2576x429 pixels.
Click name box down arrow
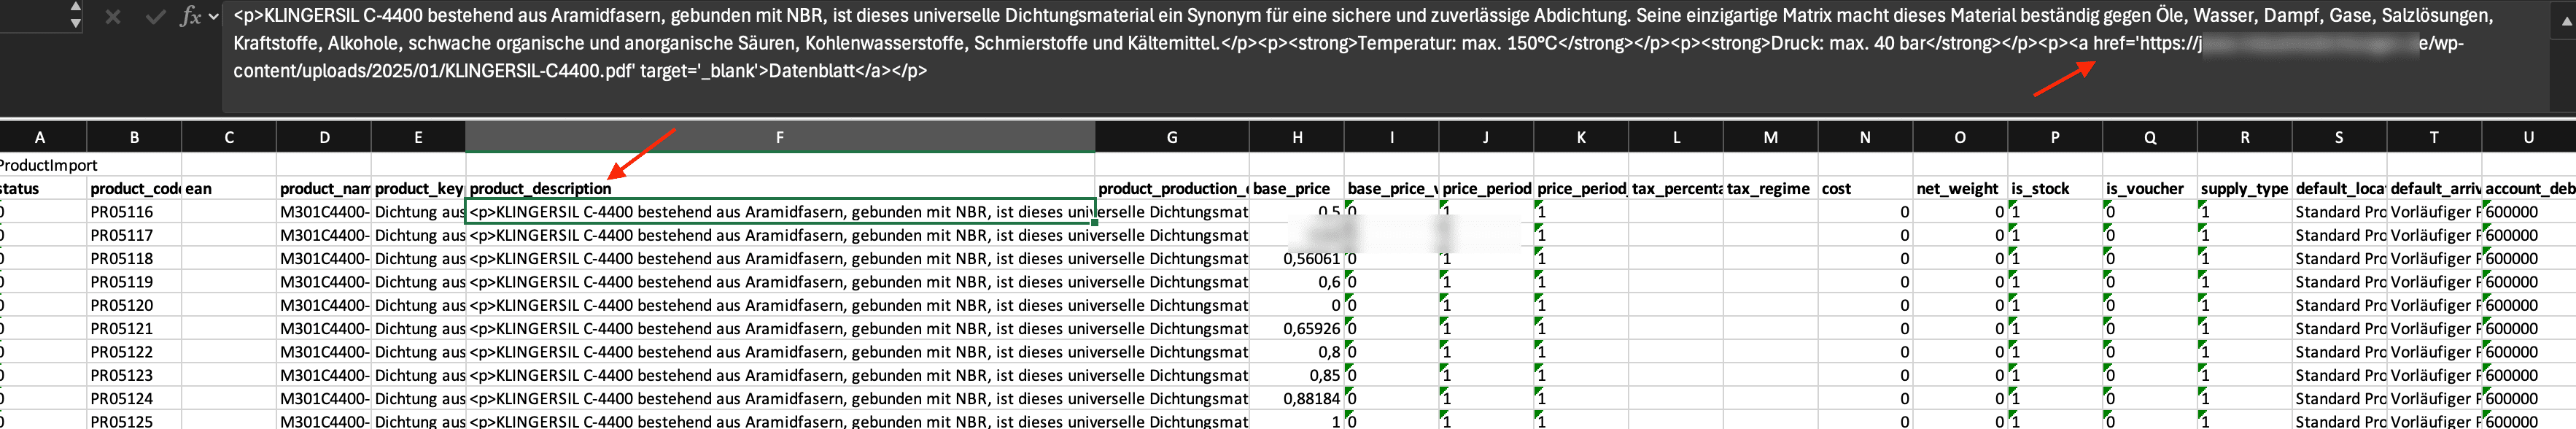pyautogui.click(x=76, y=23)
